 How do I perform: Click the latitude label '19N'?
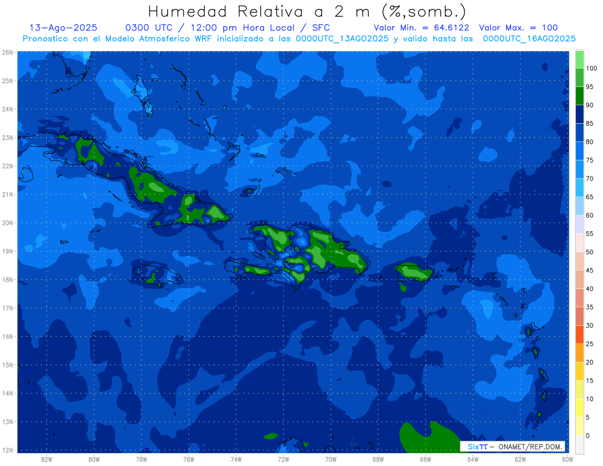point(8,251)
